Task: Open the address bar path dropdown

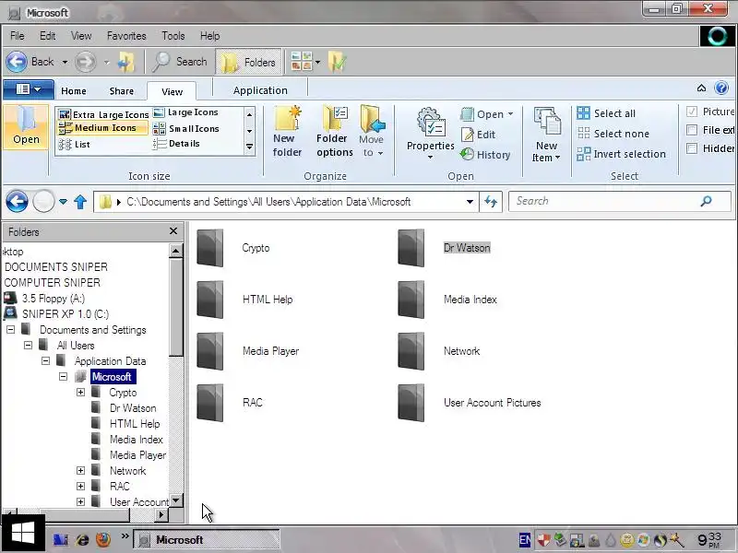Action: coord(470,202)
